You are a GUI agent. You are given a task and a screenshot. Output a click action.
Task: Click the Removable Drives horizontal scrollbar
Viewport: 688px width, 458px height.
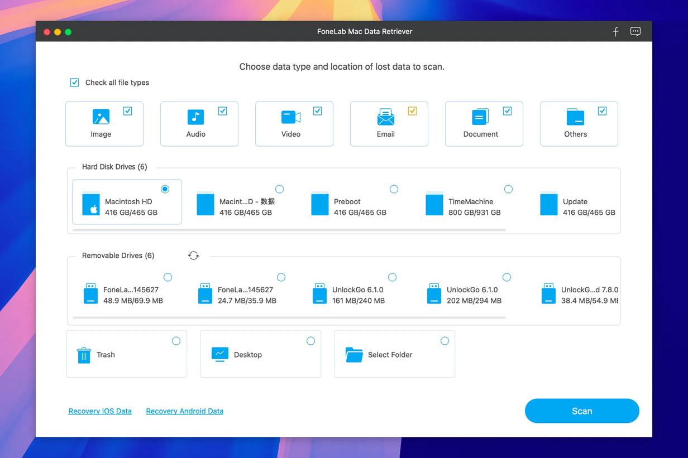click(289, 317)
